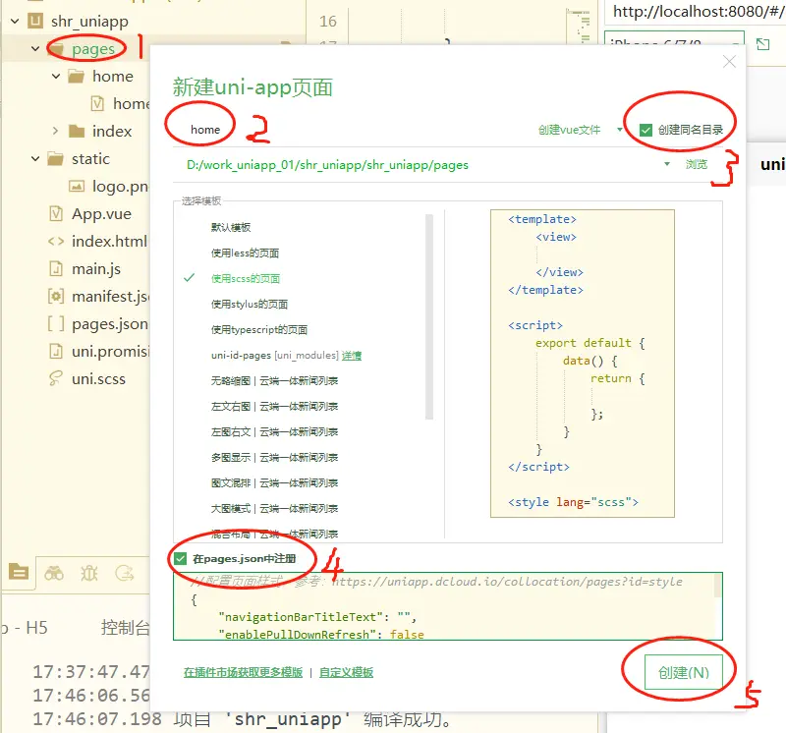Click the template list scrollbar
Viewport: 786px width, 733px height.
click(x=429, y=316)
